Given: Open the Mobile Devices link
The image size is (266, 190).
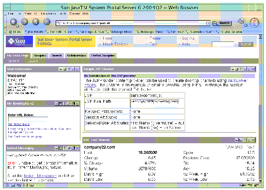Looking at the screenshot, I should tap(115, 44).
